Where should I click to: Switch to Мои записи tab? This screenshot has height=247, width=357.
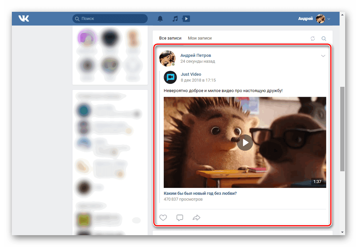pos(200,38)
